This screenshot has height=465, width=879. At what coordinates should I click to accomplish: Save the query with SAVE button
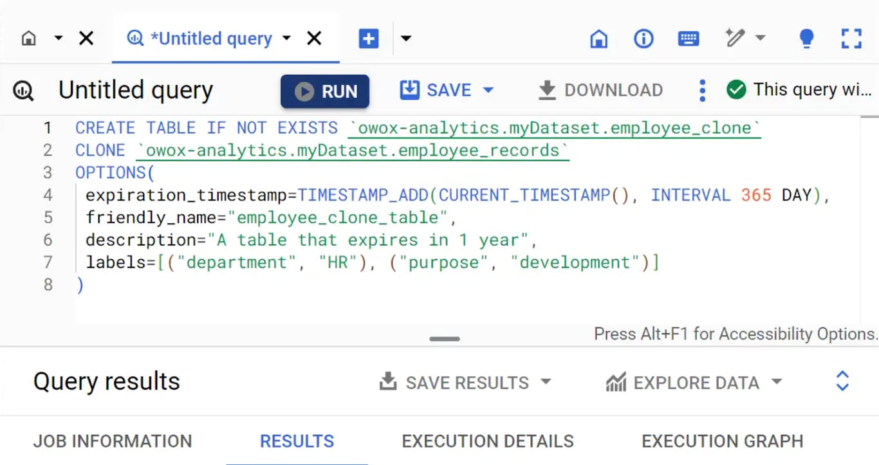(x=436, y=90)
